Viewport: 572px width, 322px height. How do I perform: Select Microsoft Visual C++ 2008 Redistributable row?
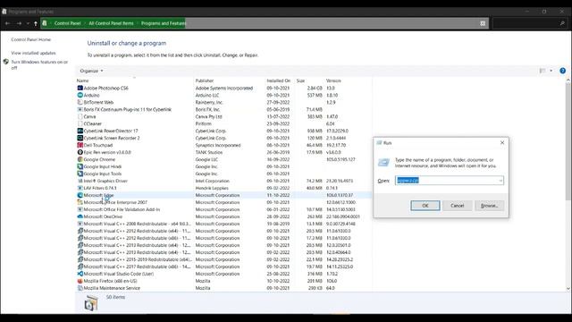click(x=224, y=224)
